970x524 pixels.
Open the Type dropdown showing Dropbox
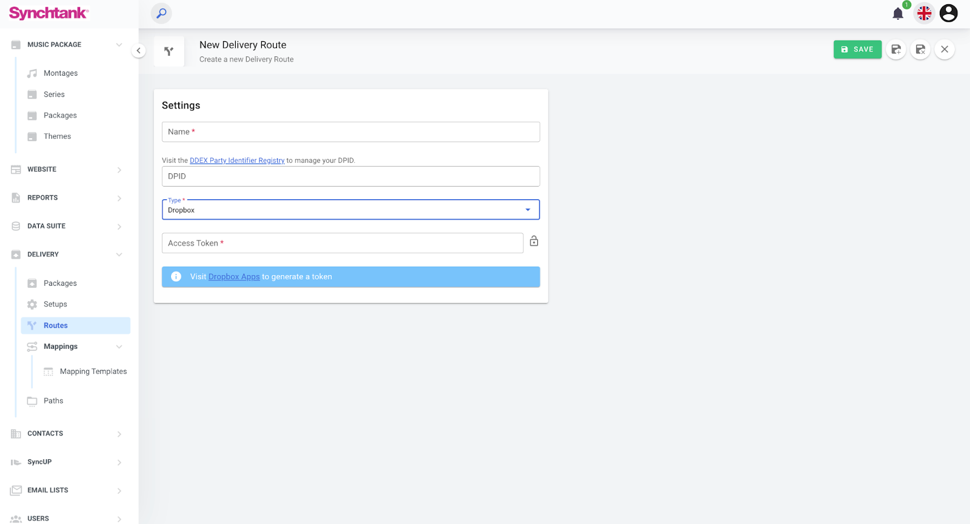(x=350, y=210)
